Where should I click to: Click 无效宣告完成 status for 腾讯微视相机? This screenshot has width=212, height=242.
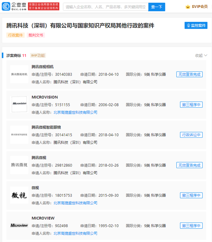[189, 74]
